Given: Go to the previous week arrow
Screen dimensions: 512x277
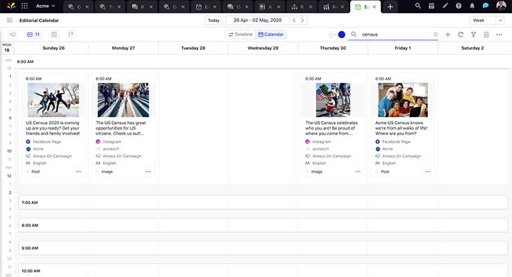Looking at the screenshot, I should 294,20.
